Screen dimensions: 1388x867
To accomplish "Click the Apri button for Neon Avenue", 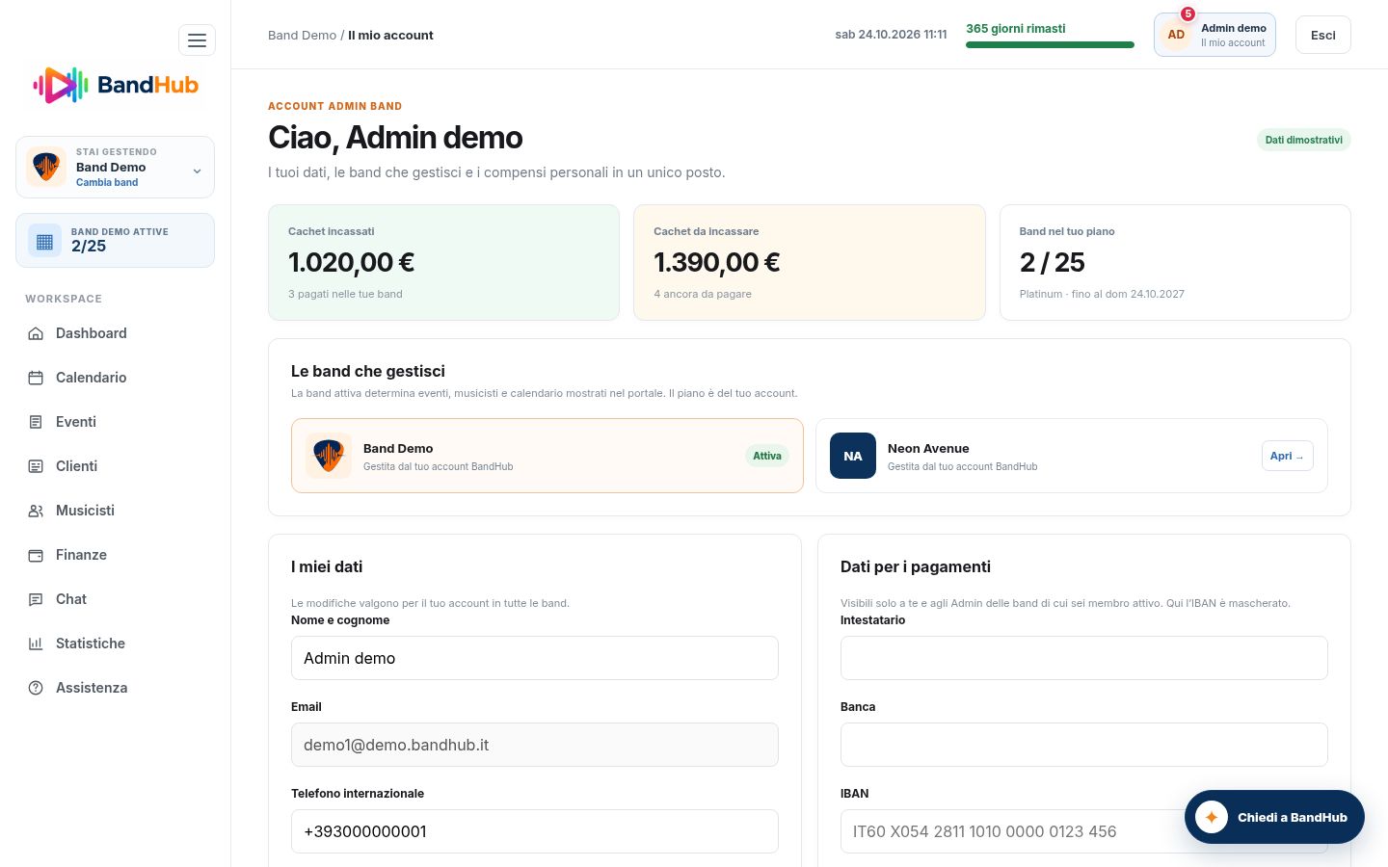I will (x=1287, y=456).
